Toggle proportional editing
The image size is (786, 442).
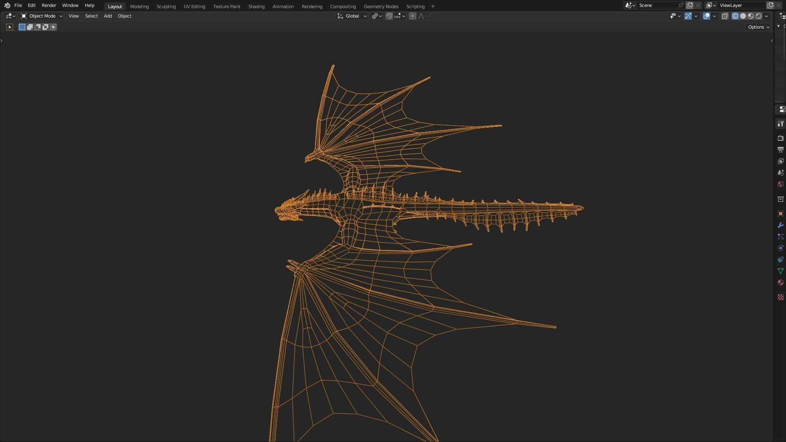click(413, 16)
